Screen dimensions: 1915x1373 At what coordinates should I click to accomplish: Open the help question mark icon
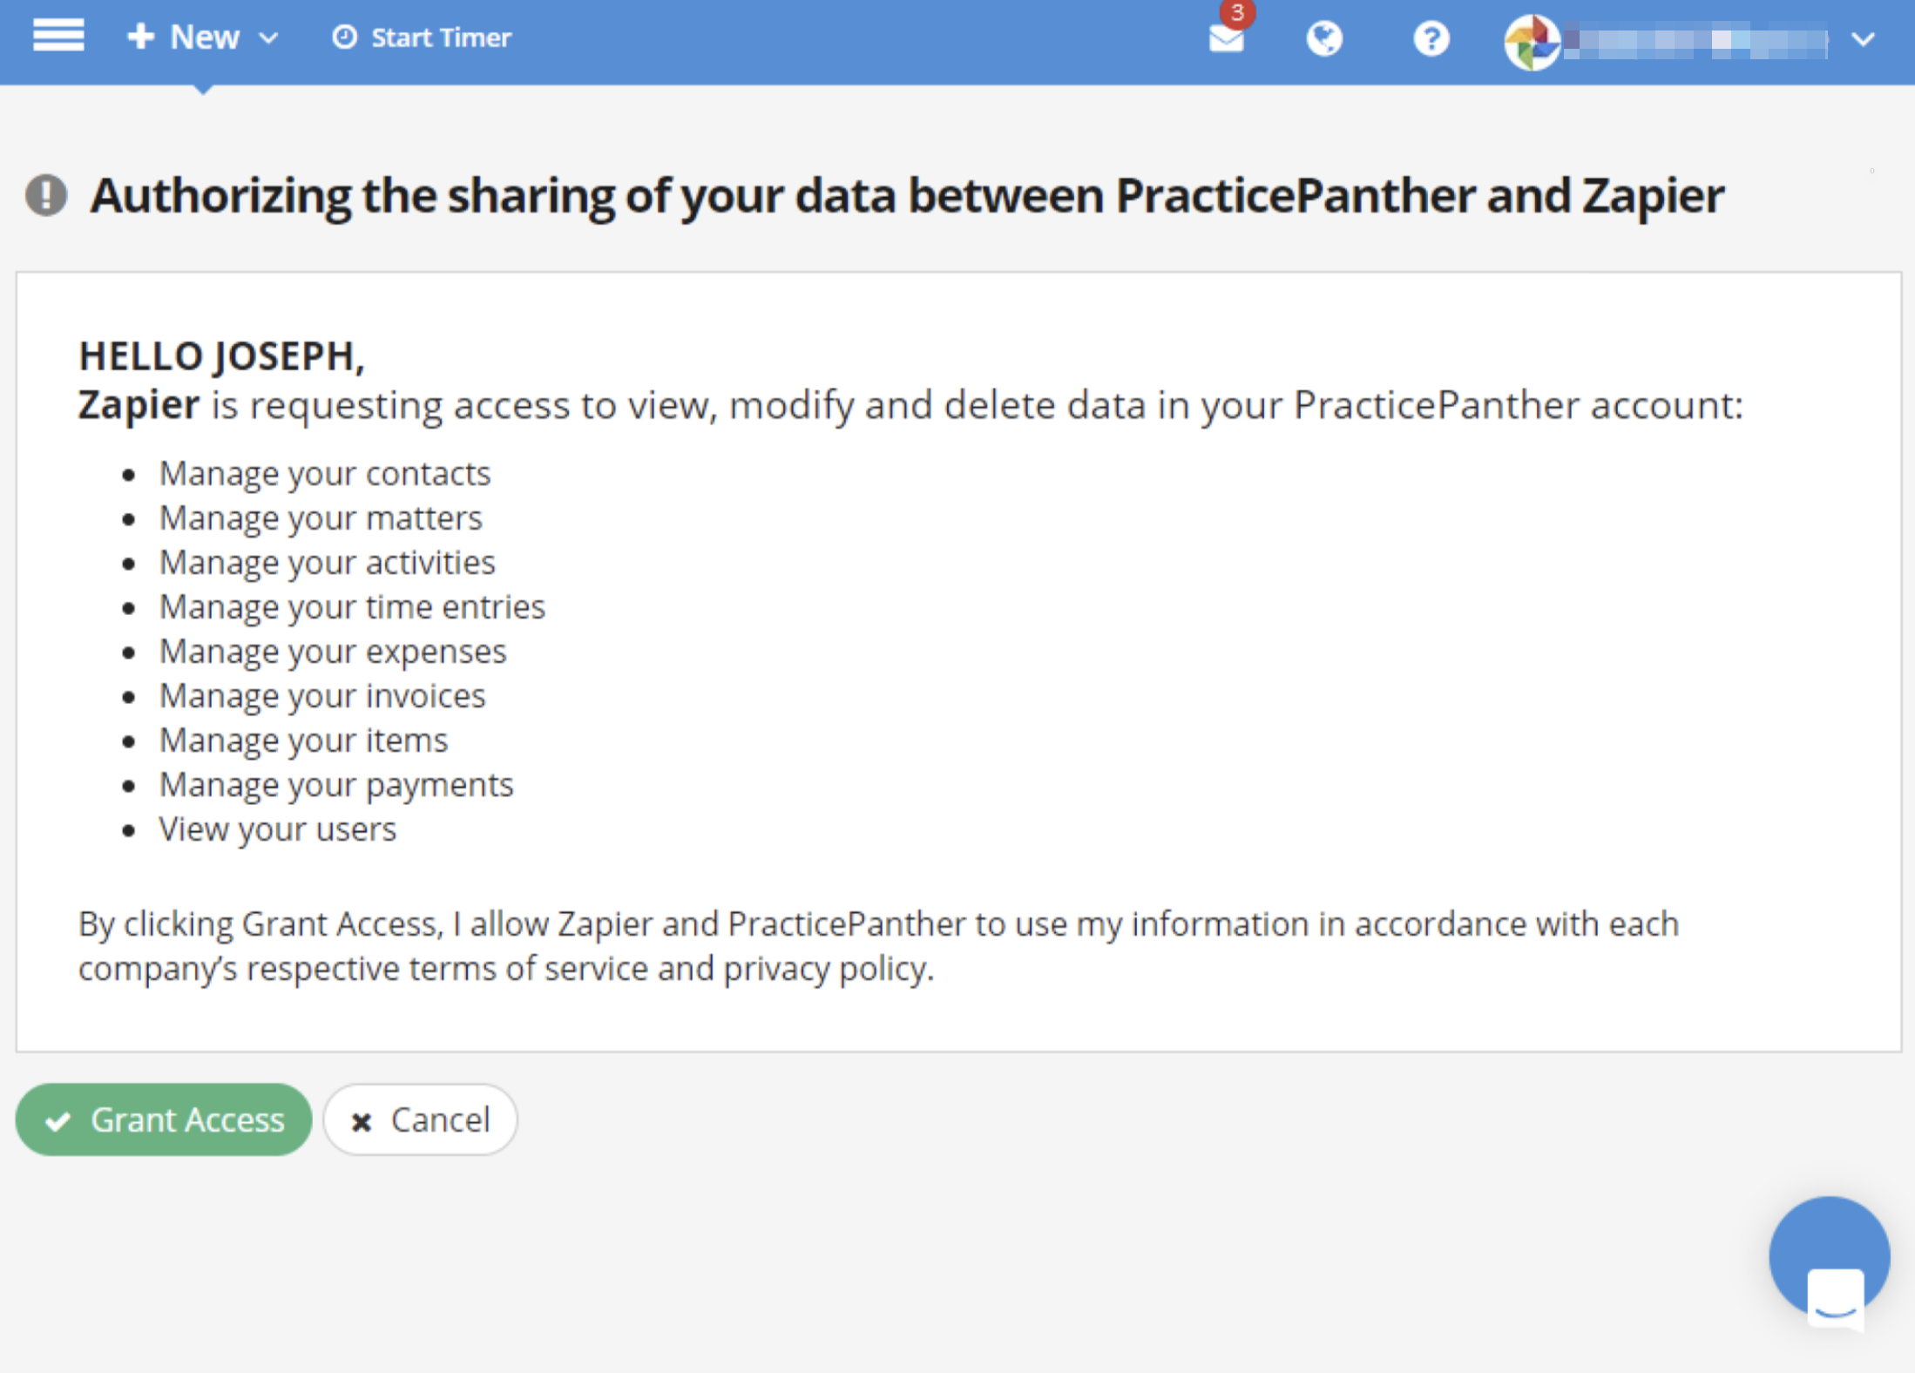[x=1431, y=38]
